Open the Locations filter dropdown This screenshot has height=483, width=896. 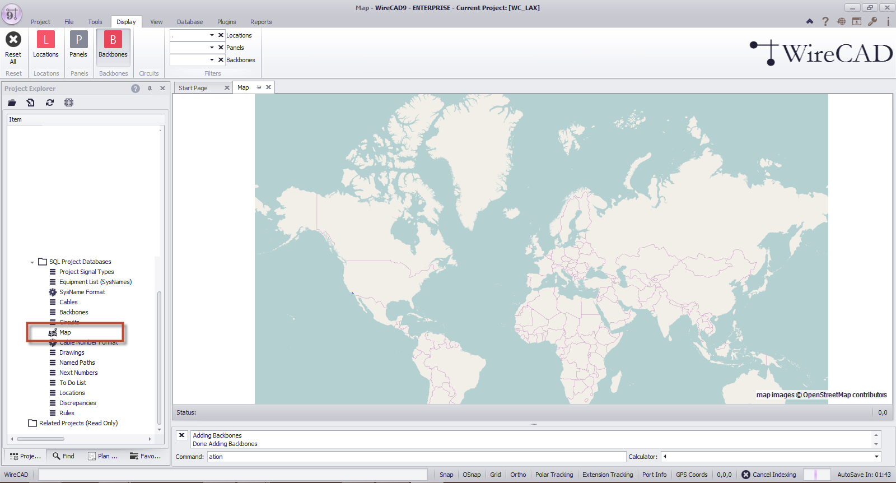[x=212, y=35]
